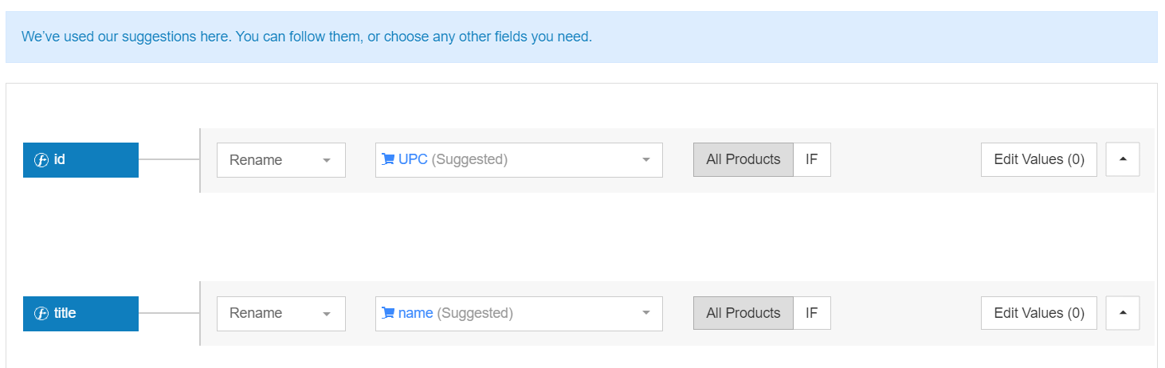Image resolution: width=1165 pixels, height=368 pixels.
Task: Open Edit Values (0) for the title field
Action: (1039, 313)
